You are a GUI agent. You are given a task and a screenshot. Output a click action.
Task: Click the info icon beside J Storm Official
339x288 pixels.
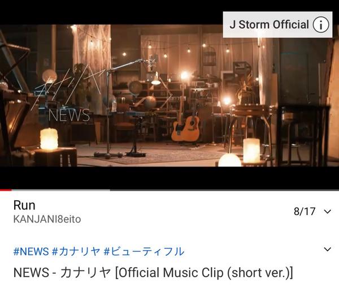pos(321,25)
